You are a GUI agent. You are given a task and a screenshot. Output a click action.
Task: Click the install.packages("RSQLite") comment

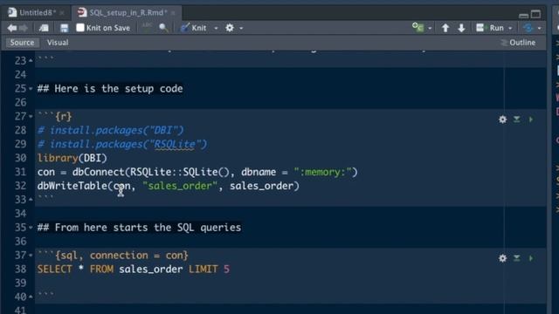(122, 144)
